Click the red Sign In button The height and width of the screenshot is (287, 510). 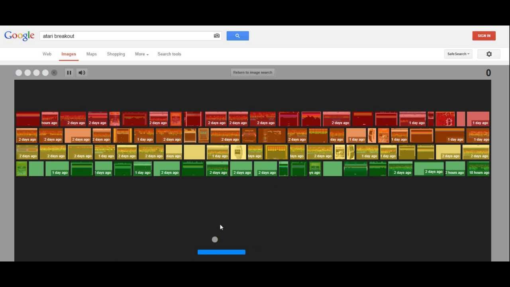pos(484,36)
